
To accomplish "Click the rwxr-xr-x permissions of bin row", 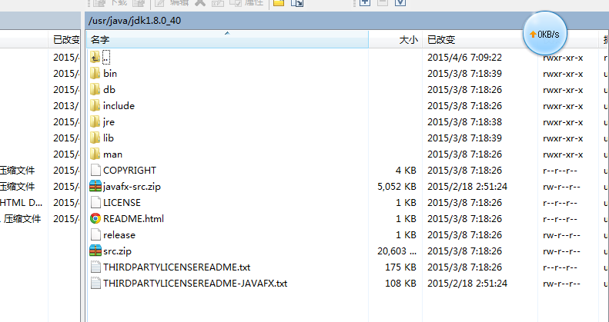I will click(563, 74).
